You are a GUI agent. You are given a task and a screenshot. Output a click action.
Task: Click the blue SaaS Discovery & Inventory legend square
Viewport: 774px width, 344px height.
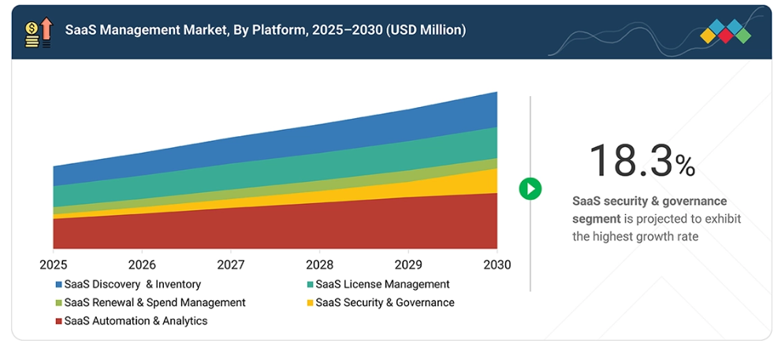click(x=58, y=284)
